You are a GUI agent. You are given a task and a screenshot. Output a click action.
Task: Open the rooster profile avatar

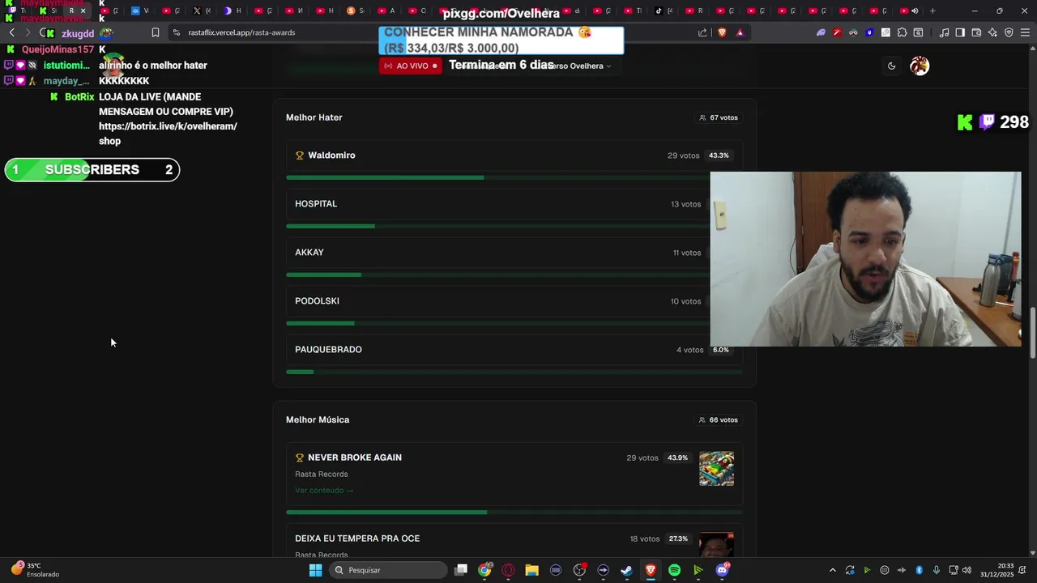(x=920, y=66)
